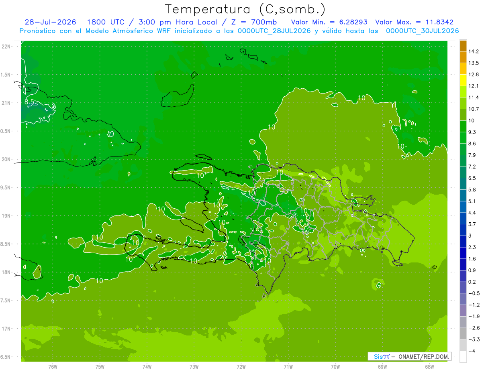Click the "ONAMET/REP.DOM." credit label
The width and height of the screenshot is (482, 372).
(x=424, y=356)
